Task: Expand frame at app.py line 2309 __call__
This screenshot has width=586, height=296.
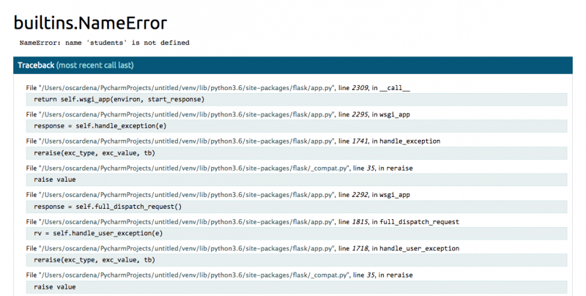Action: [x=218, y=88]
